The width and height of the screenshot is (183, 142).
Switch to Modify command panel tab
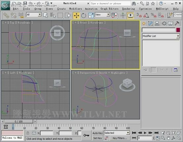tap(150, 23)
